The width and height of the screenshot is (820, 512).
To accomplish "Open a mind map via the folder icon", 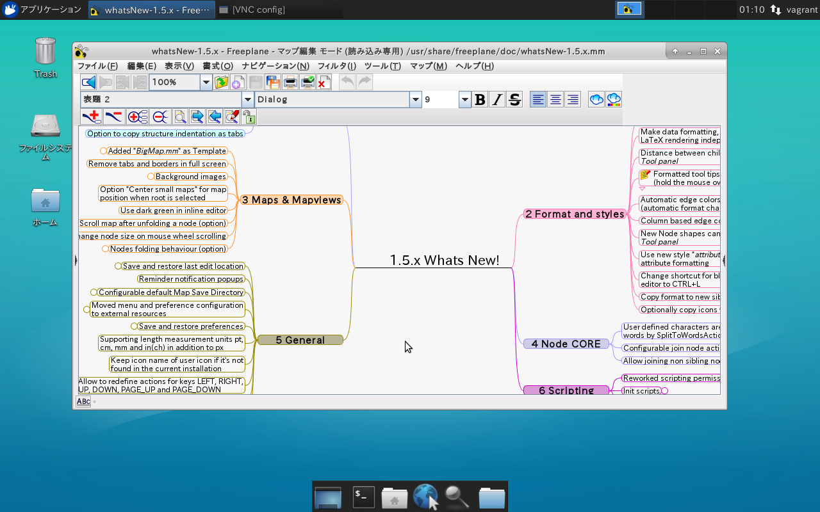I will 221,82.
